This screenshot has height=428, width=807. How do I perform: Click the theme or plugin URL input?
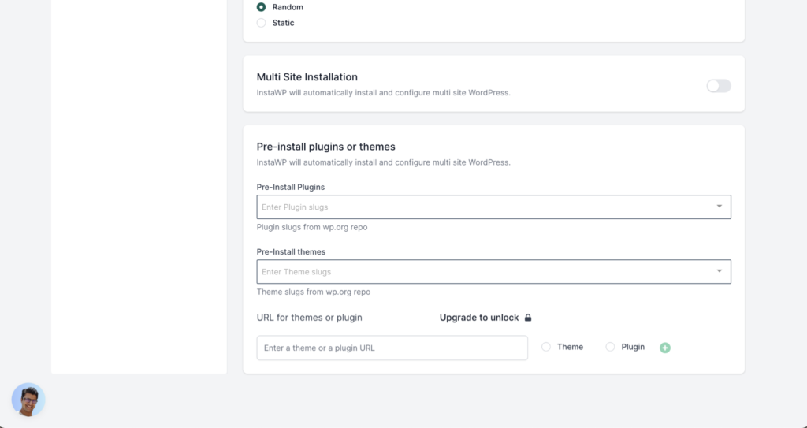click(x=392, y=348)
